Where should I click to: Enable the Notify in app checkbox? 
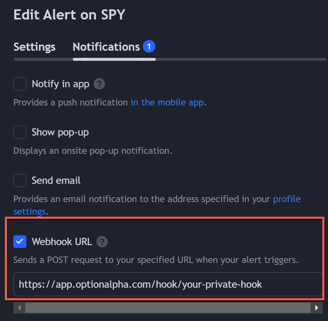pyautogui.click(x=20, y=84)
